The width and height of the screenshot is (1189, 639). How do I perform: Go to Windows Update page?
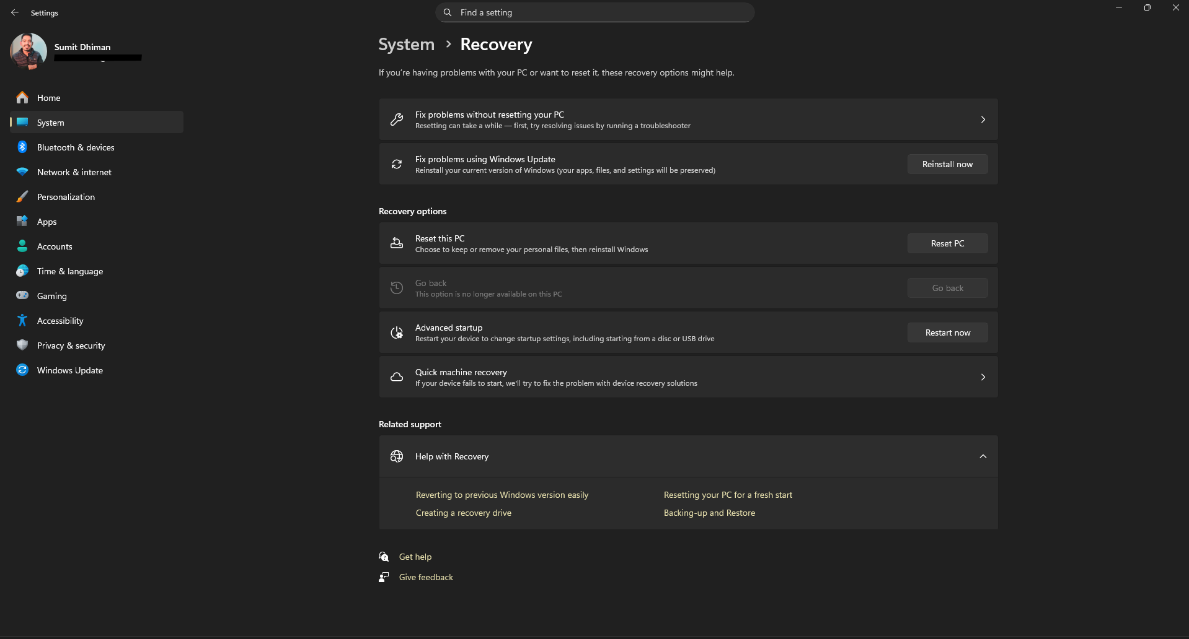tap(97, 370)
